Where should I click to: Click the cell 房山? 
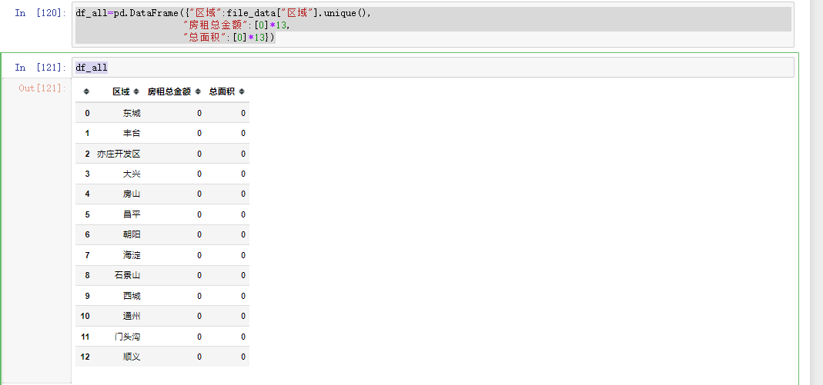(x=132, y=194)
